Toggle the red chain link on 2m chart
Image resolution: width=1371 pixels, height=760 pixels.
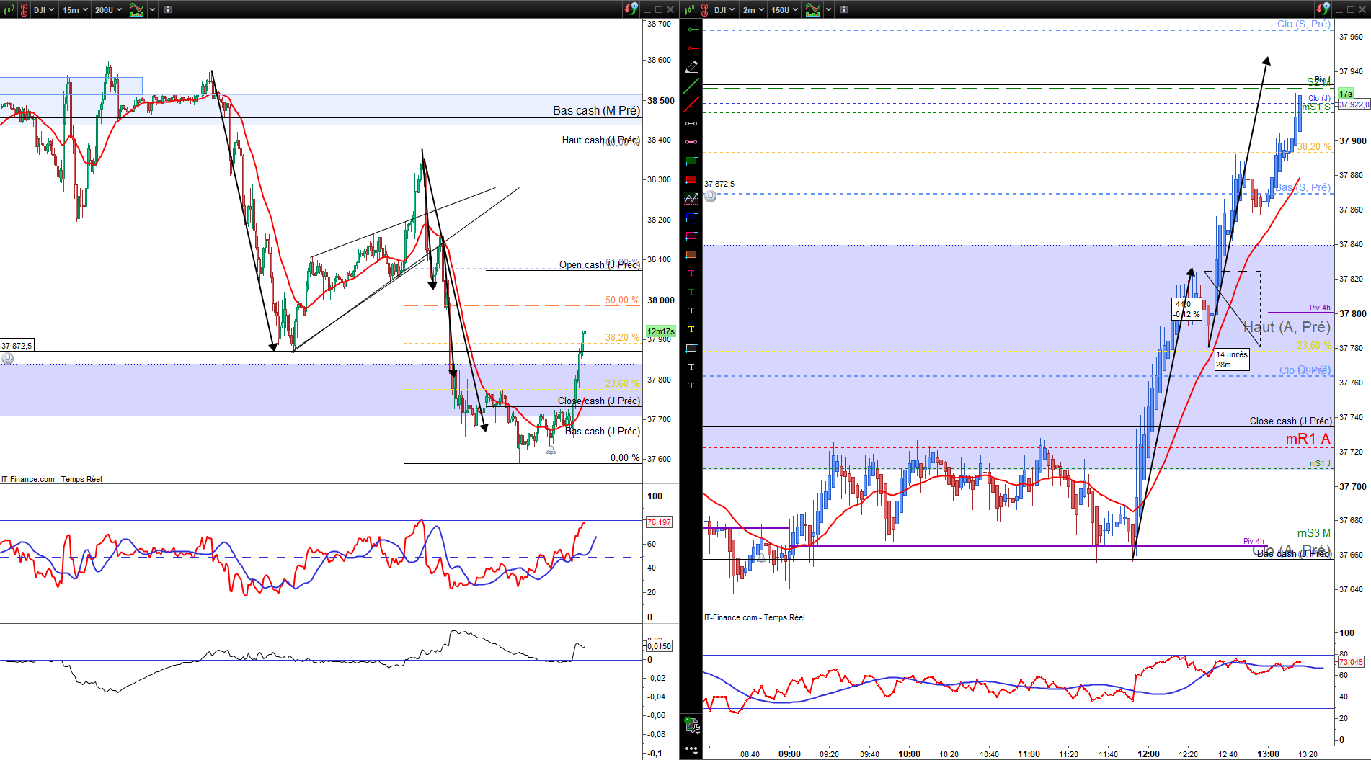(x=704, y=9)
